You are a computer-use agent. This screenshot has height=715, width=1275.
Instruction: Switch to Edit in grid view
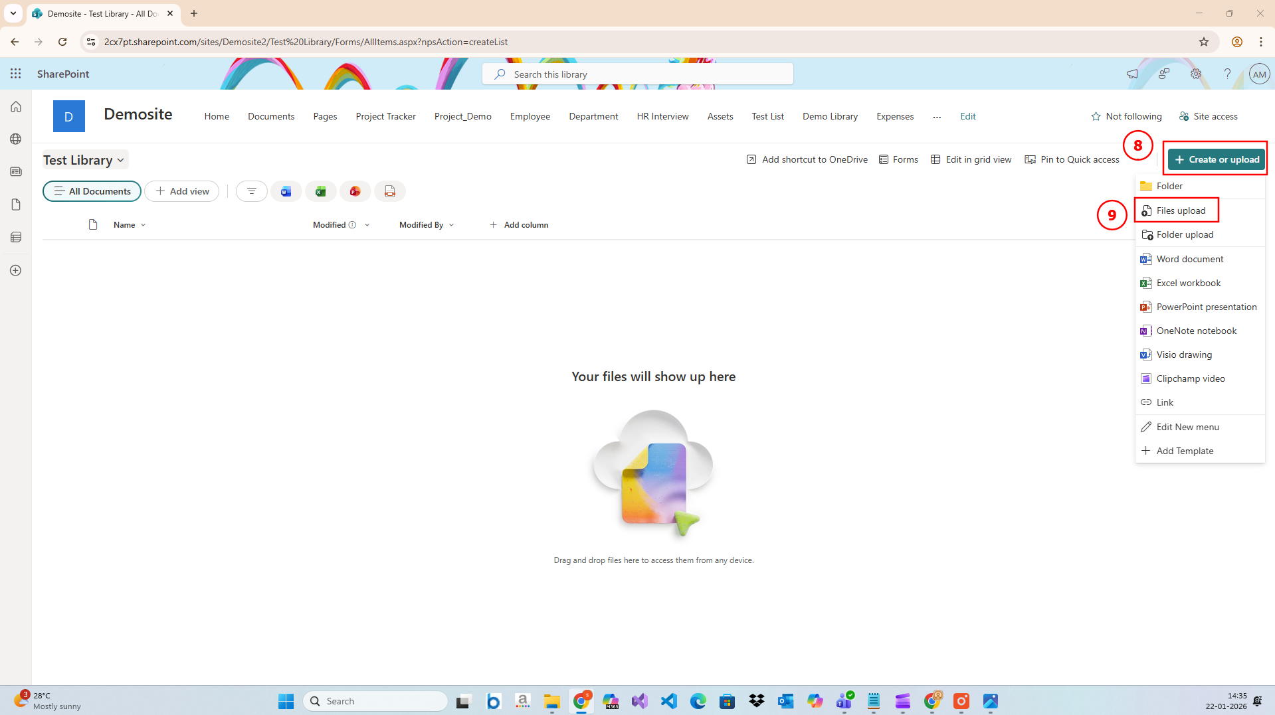tap(971, 159)
